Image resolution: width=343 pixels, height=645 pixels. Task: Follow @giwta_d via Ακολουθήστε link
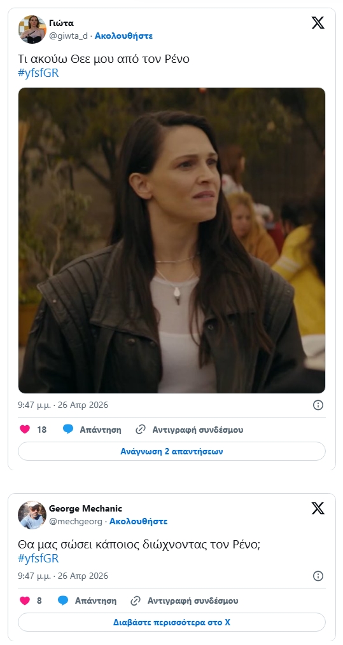pyautogui.click(x=123, y=36)
